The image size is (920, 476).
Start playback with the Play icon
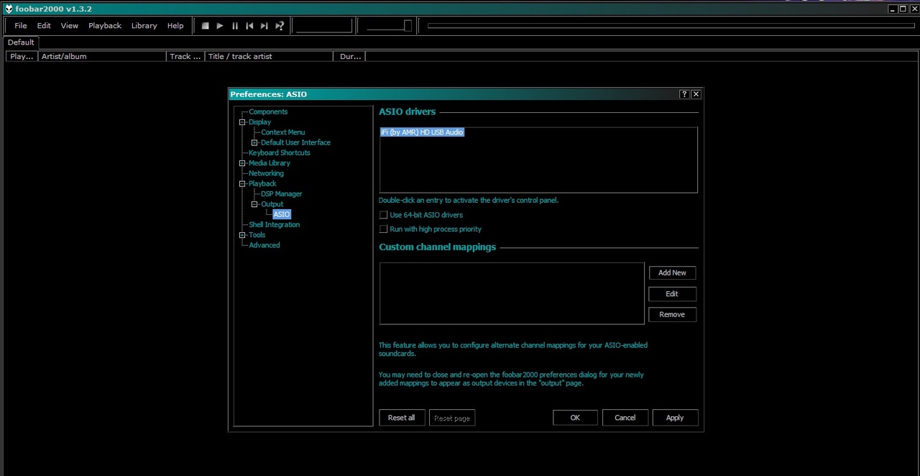click(220, 26)
